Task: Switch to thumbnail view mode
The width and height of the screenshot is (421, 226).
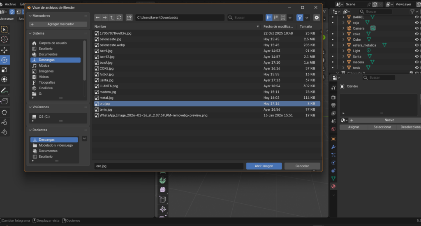Action: [283, 18]
